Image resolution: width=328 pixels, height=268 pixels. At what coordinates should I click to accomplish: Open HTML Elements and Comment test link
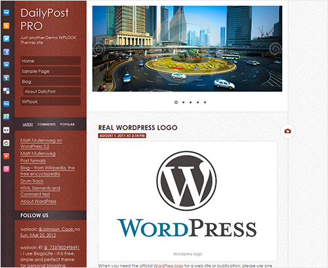tap(40, 191)
